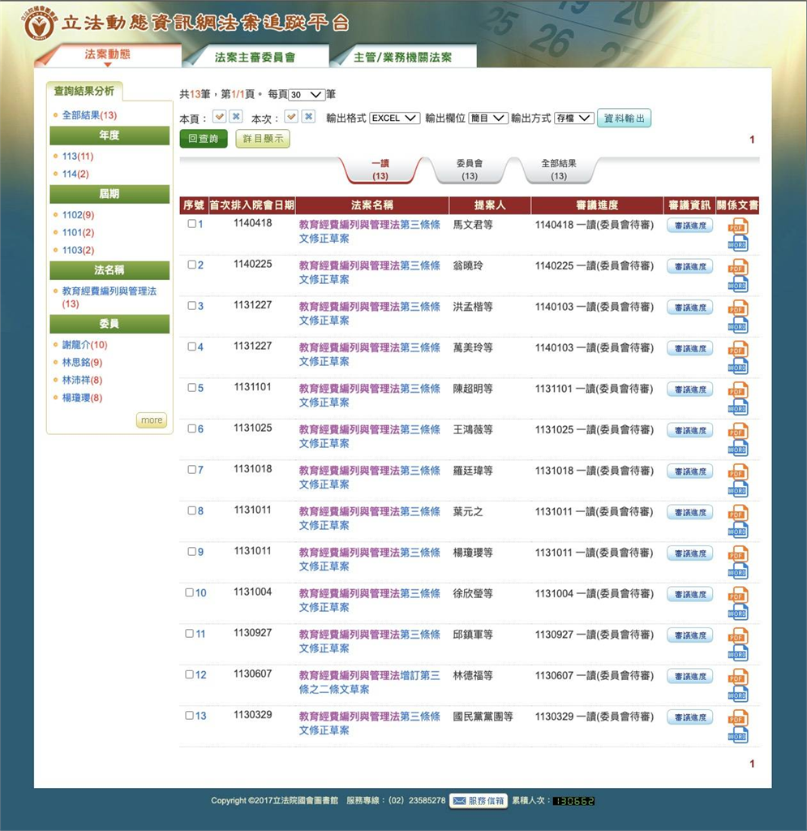Check the checkbox for row 13
The image size is (807, 831).
(189, 716)
